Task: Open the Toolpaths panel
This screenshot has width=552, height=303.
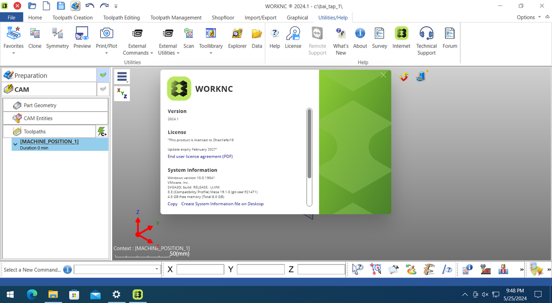Action: click(49, 131)
